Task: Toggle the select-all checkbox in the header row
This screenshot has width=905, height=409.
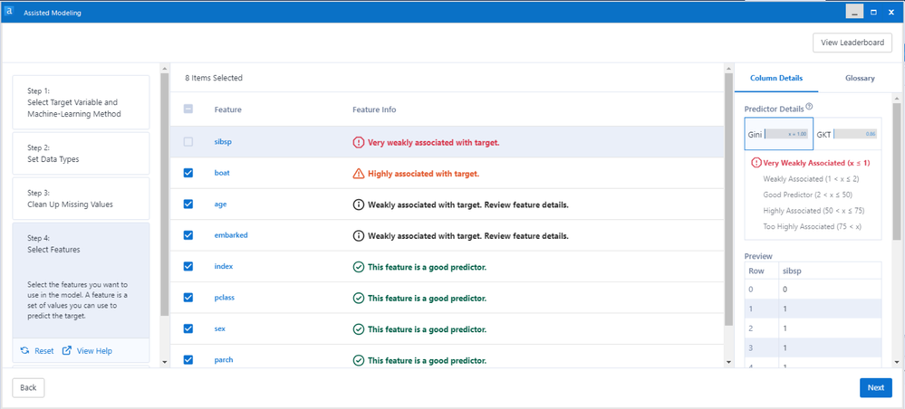Action: click(x=188, y=109)
